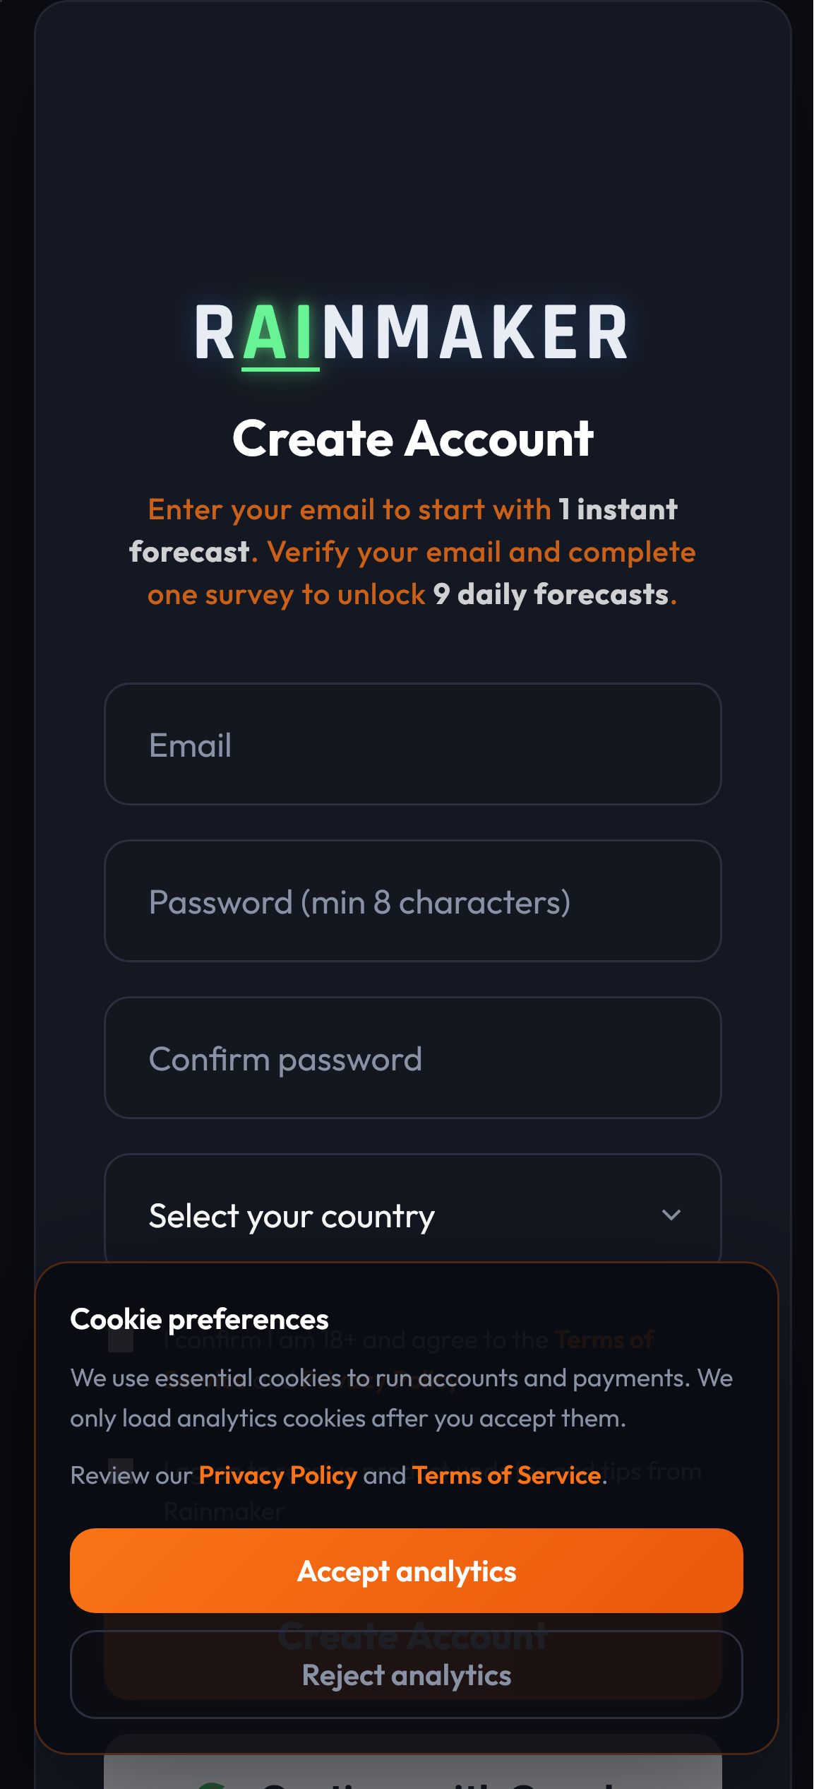The image size is (826, 1789).
Task: Toggle the Rainmaker tips opt-in checkbox
Action: pyautogui.click(x=121, y=1468)
